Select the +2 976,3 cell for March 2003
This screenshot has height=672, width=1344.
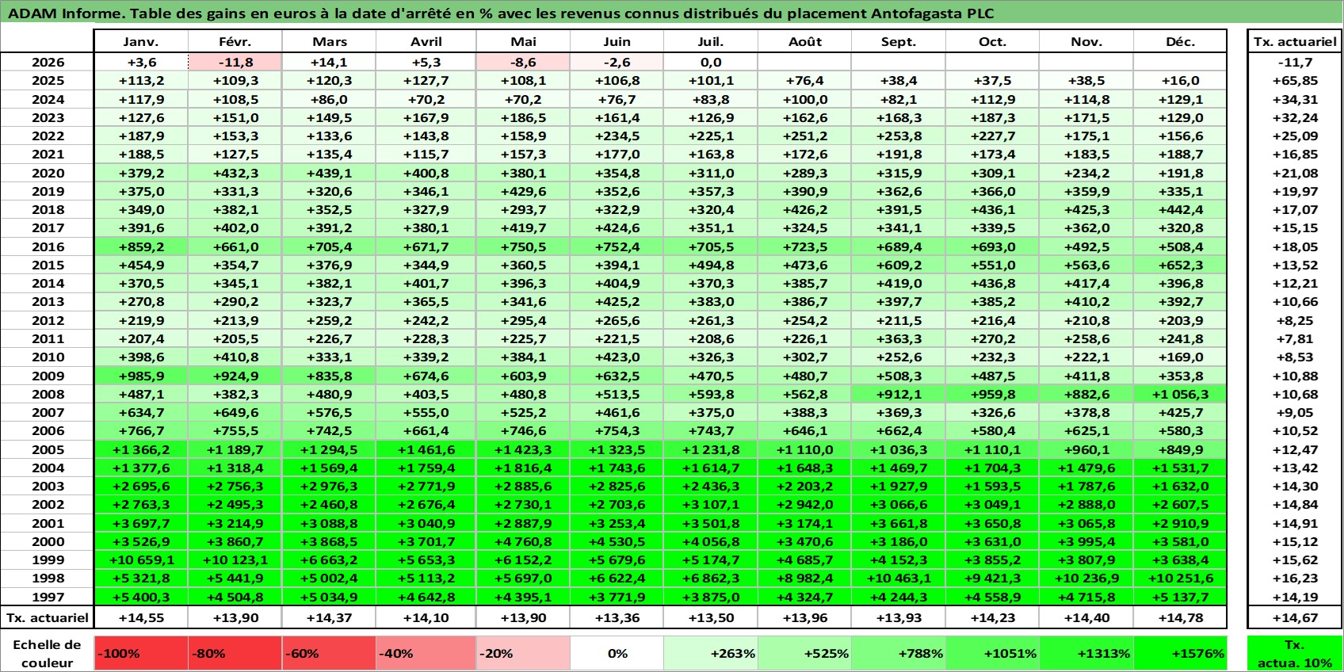(x=329, y=486)
